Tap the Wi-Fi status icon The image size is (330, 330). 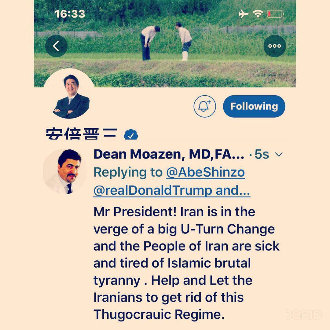coord(258,14)
